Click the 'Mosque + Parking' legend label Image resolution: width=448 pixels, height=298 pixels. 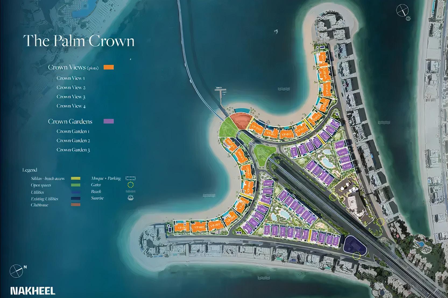tap(106, 178)
